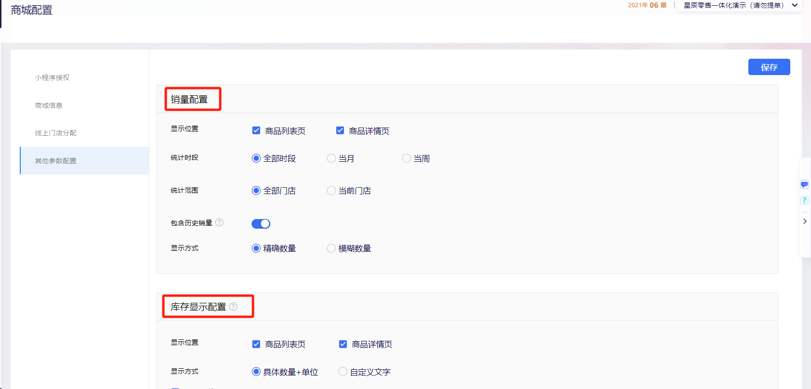Open 其他参数配置 in the sidebar
The width and height of the screenshot is (811, 389).
84,161
